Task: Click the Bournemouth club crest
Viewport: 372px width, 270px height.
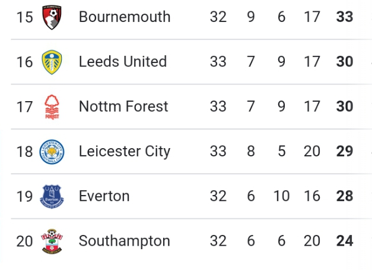Action: coord(52,17)
